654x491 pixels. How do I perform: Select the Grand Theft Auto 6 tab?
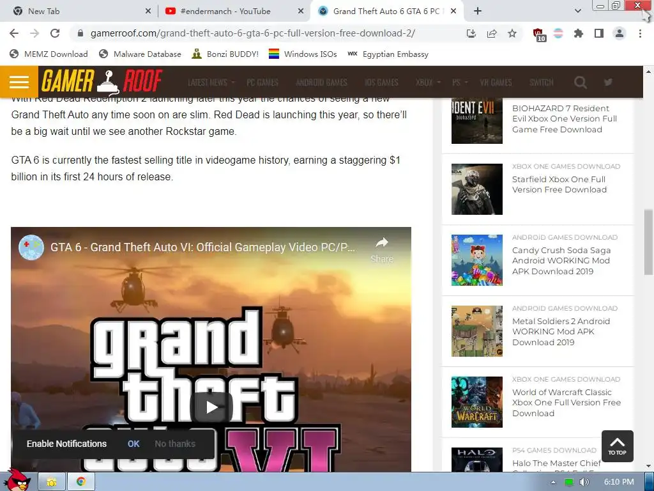(x=386, y=12)
